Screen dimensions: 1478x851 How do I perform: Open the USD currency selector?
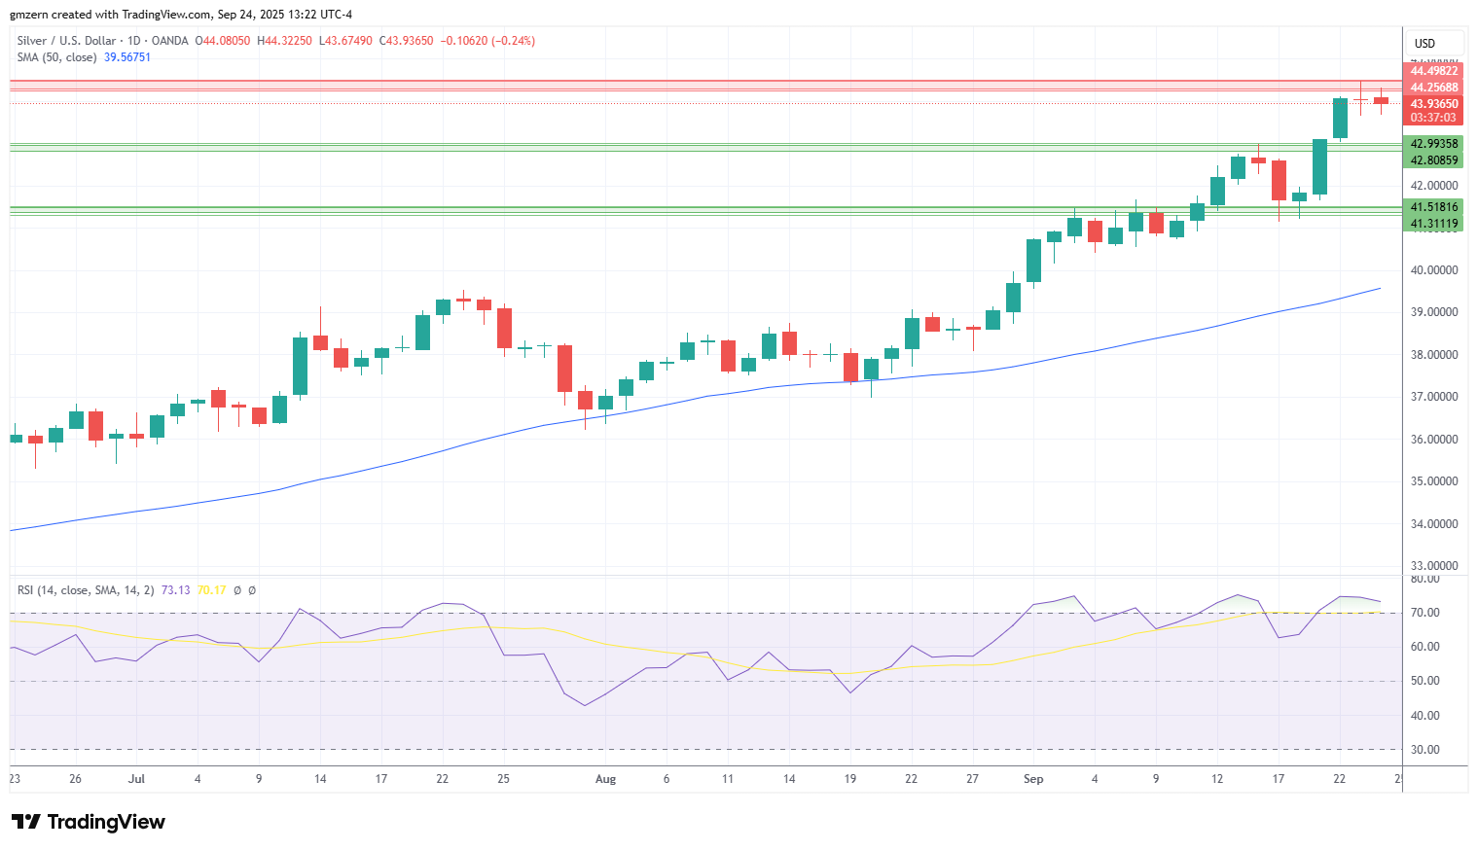1434,43
